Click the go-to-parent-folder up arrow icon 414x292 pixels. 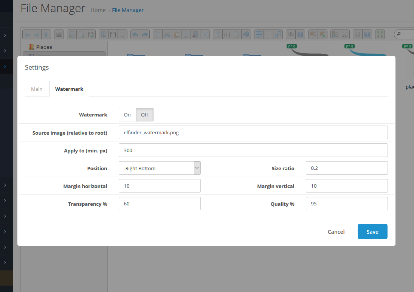pos(46,34)
